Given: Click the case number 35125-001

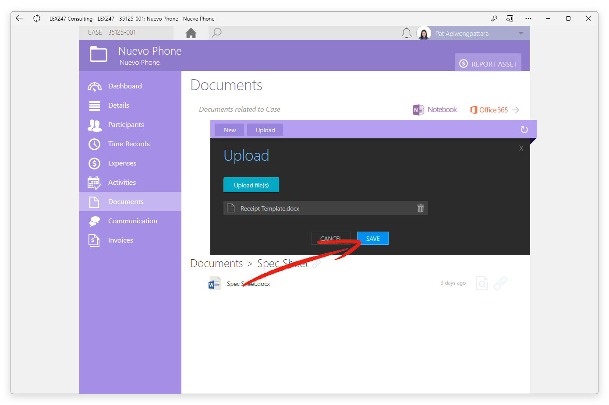Looking at the screenshot, I should 122,32.
